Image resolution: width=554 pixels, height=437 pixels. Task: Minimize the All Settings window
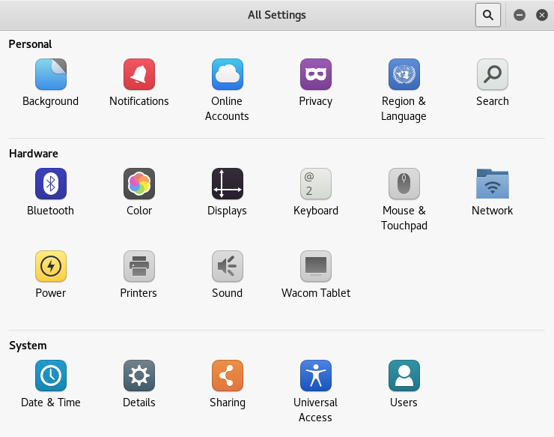[520, 15]
